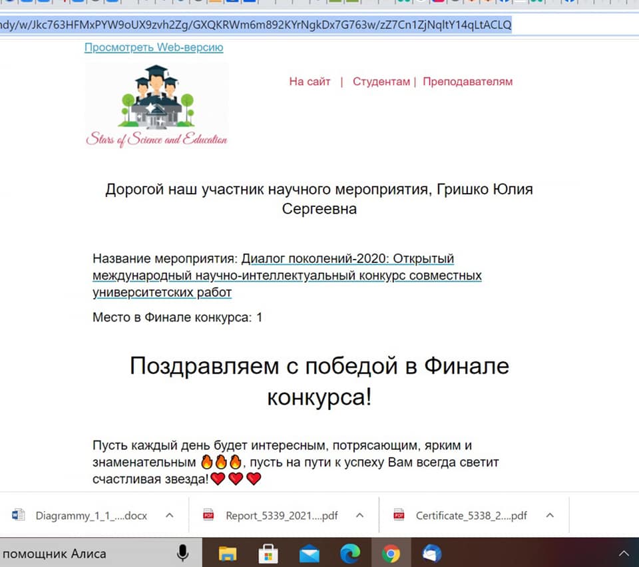Open File Explorer from the taskbar
The height and width of the screenshot is (567, 639).
tap(228, 554)
